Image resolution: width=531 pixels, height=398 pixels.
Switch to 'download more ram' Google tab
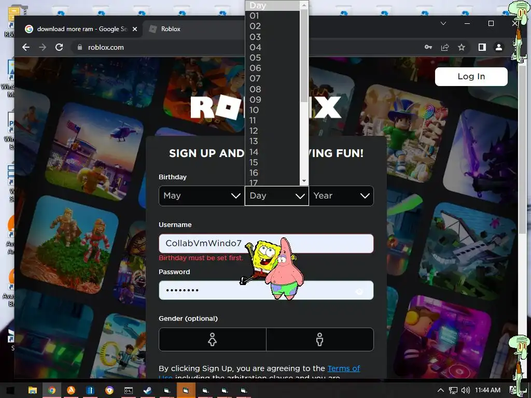coord(81,29)
